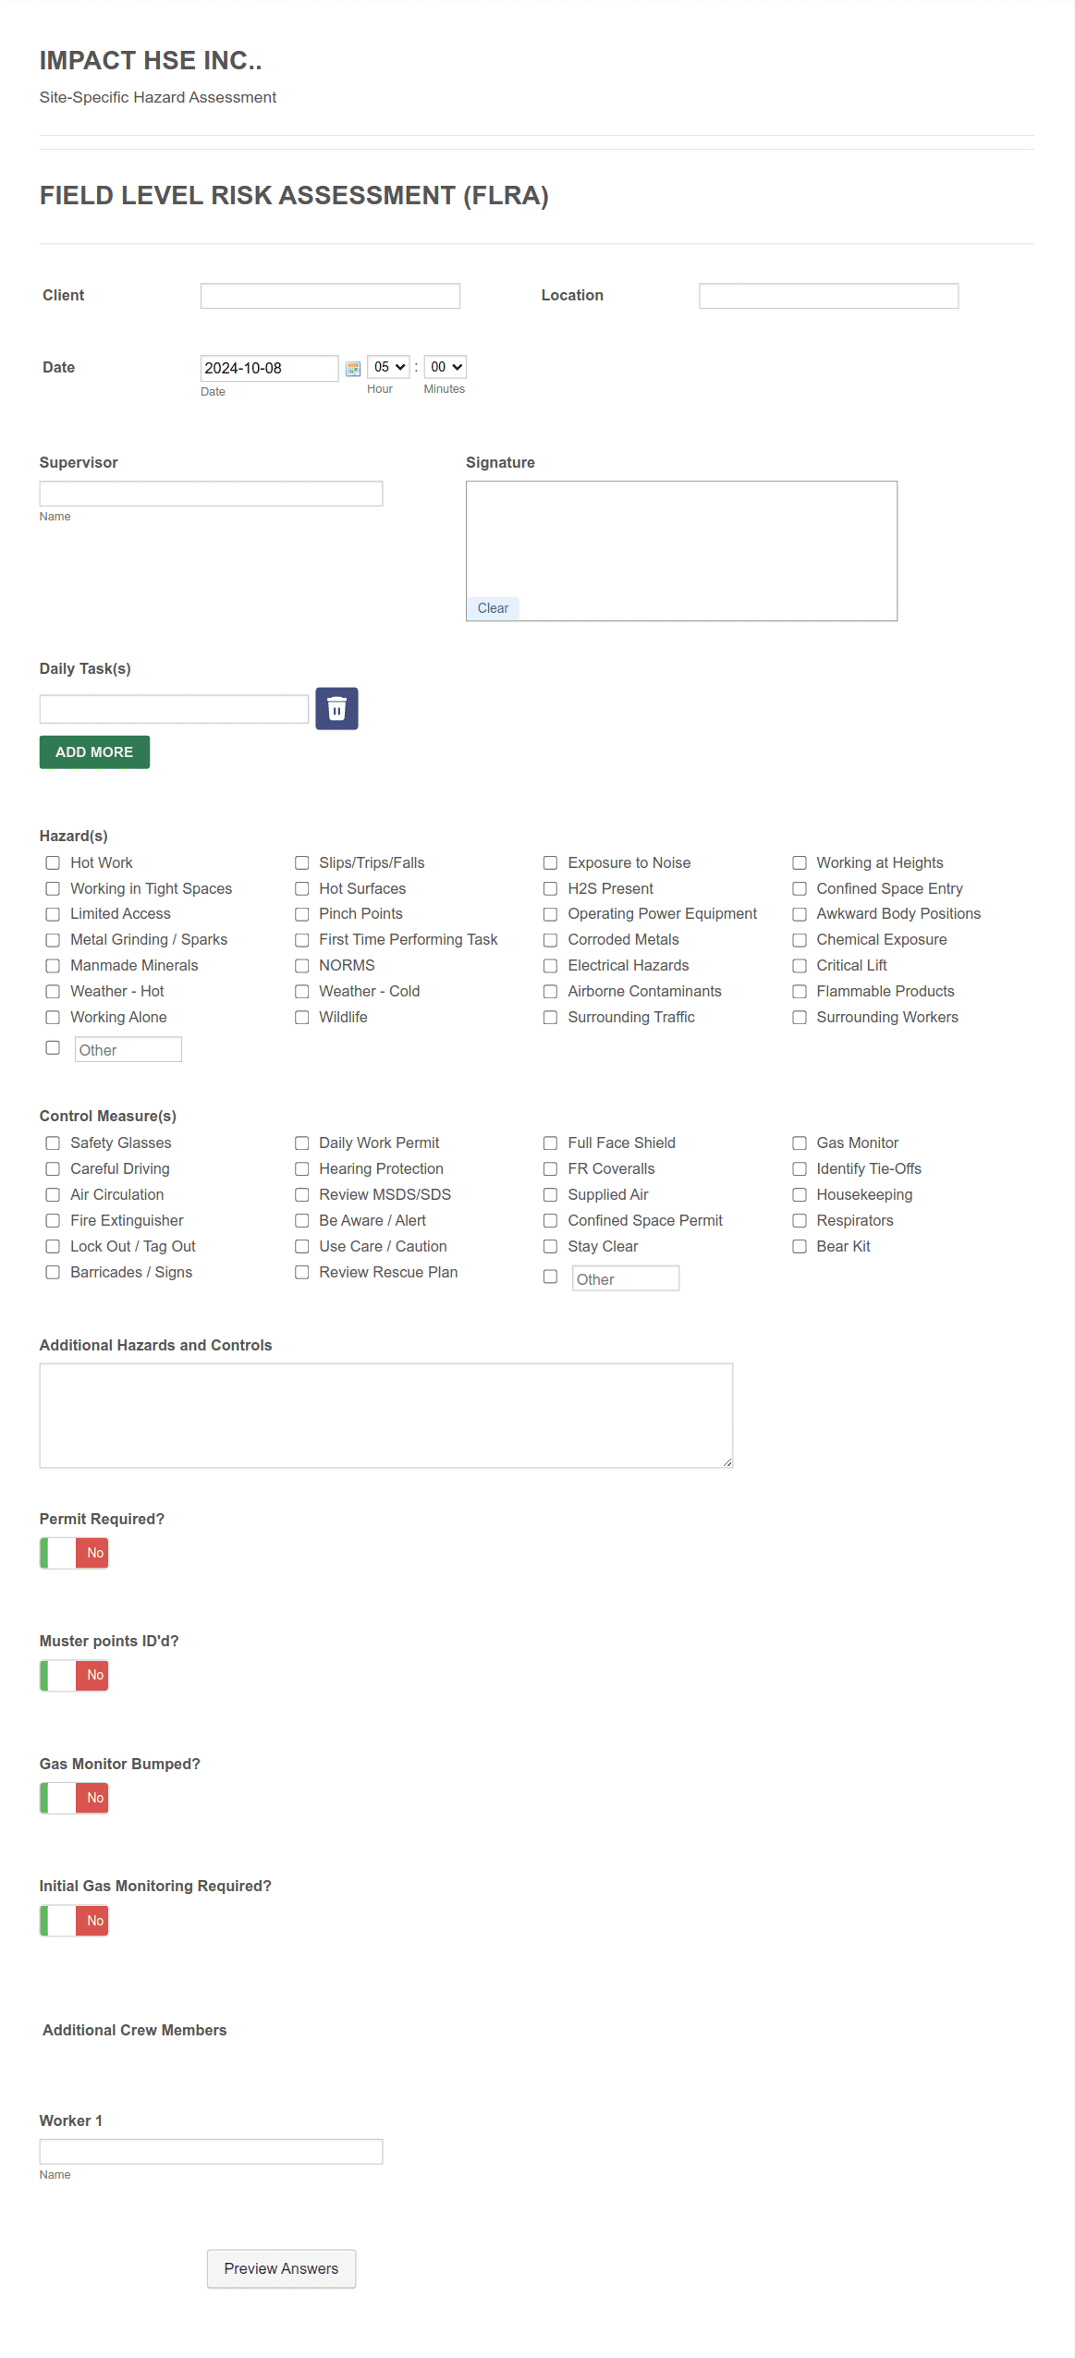
Task: Check the Hot Work hazard box
Action: pos(53,862)
